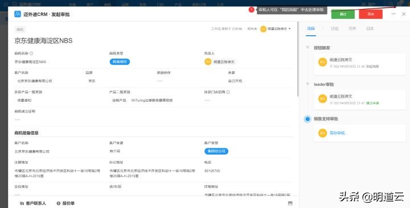
Task: Click the layout icon at the bottom-right of the form
Action: (290, 203)
